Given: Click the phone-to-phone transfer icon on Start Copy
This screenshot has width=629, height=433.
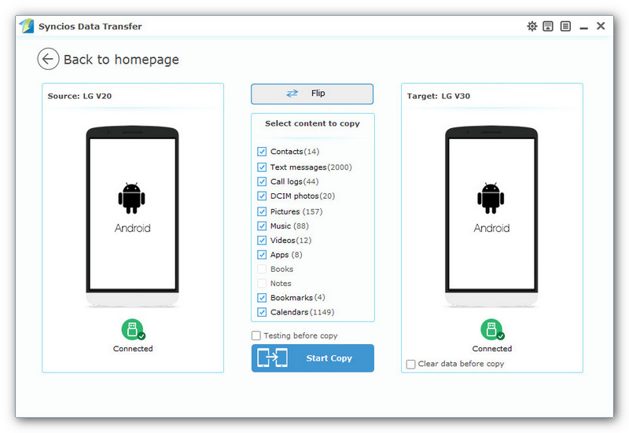Looking at the screenshot, I should coord(272,358).
